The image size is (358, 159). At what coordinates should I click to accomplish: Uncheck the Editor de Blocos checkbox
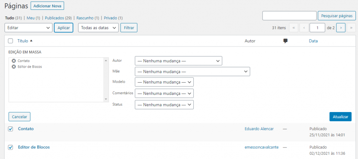point(10,147)
